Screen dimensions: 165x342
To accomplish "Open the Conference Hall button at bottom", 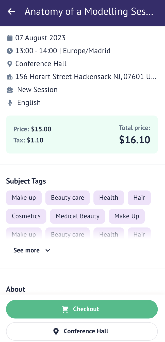I will [82, 331].
